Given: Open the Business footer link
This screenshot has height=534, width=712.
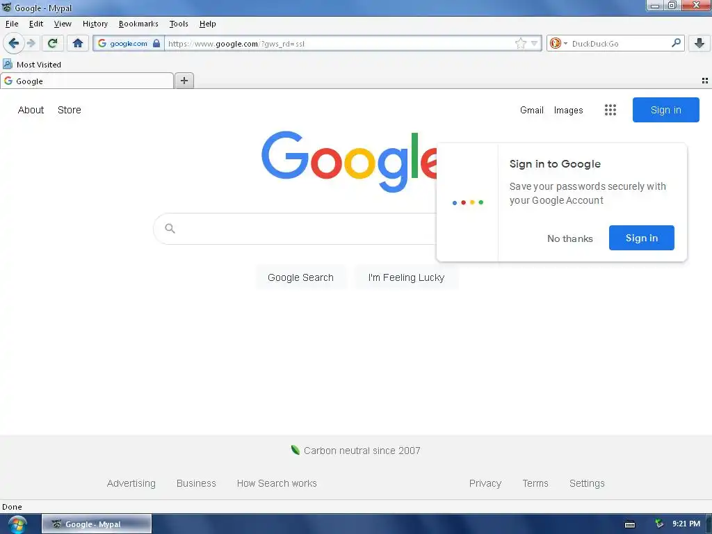Looking at the screenshot, I should pos(196,483).
